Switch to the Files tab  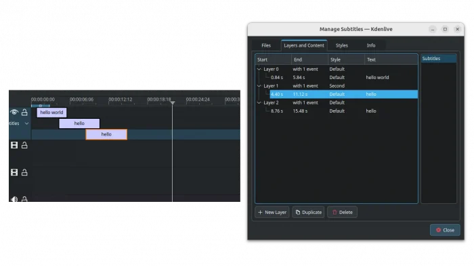(266, 45)
